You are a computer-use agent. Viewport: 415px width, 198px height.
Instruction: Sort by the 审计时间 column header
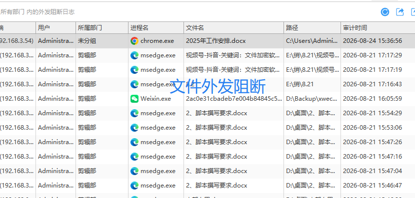(377, 28)
